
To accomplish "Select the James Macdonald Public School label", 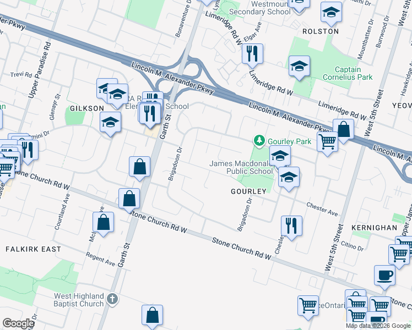I will coord(241,167).
